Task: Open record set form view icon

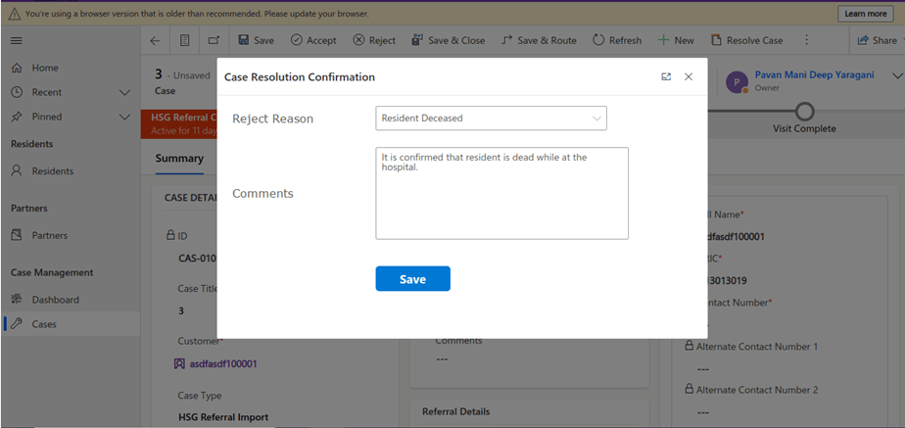Action: pyautogui.click(x=184, y=40)
